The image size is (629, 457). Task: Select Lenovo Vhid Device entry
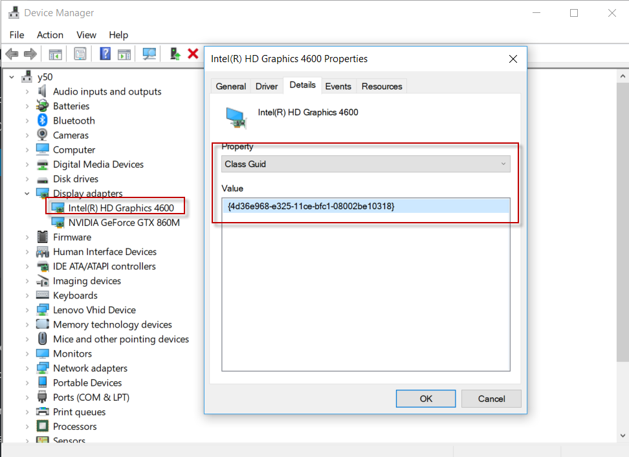coord(94,310)
